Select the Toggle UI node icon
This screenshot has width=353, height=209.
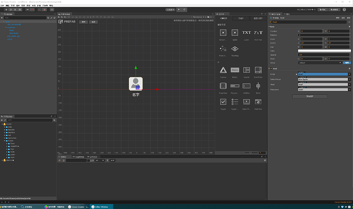coord(223,102)
